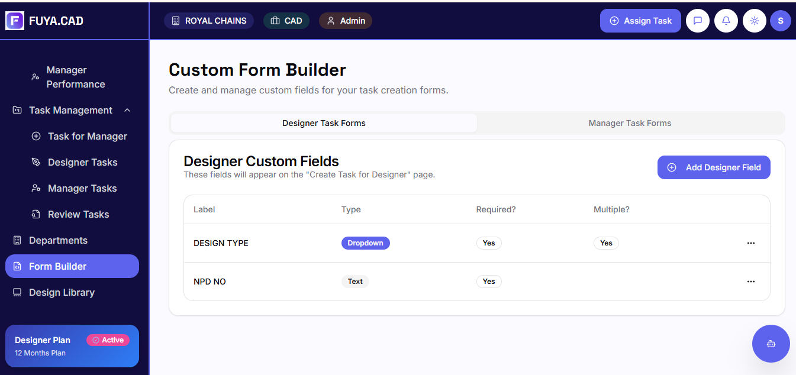This screenshot has width=796, height=375.
Task: Switch to the Manager Task Forms tab
Action: (630, 123)
